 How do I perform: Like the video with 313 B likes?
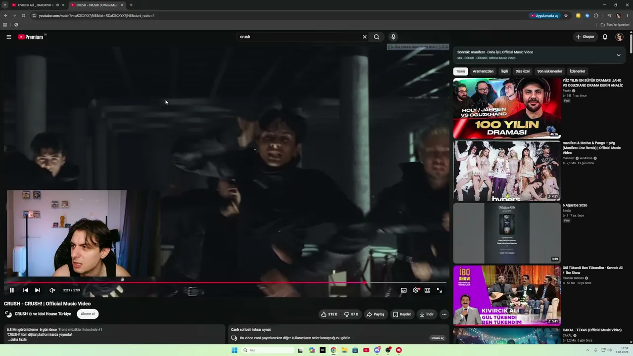(x=329, y=314)
